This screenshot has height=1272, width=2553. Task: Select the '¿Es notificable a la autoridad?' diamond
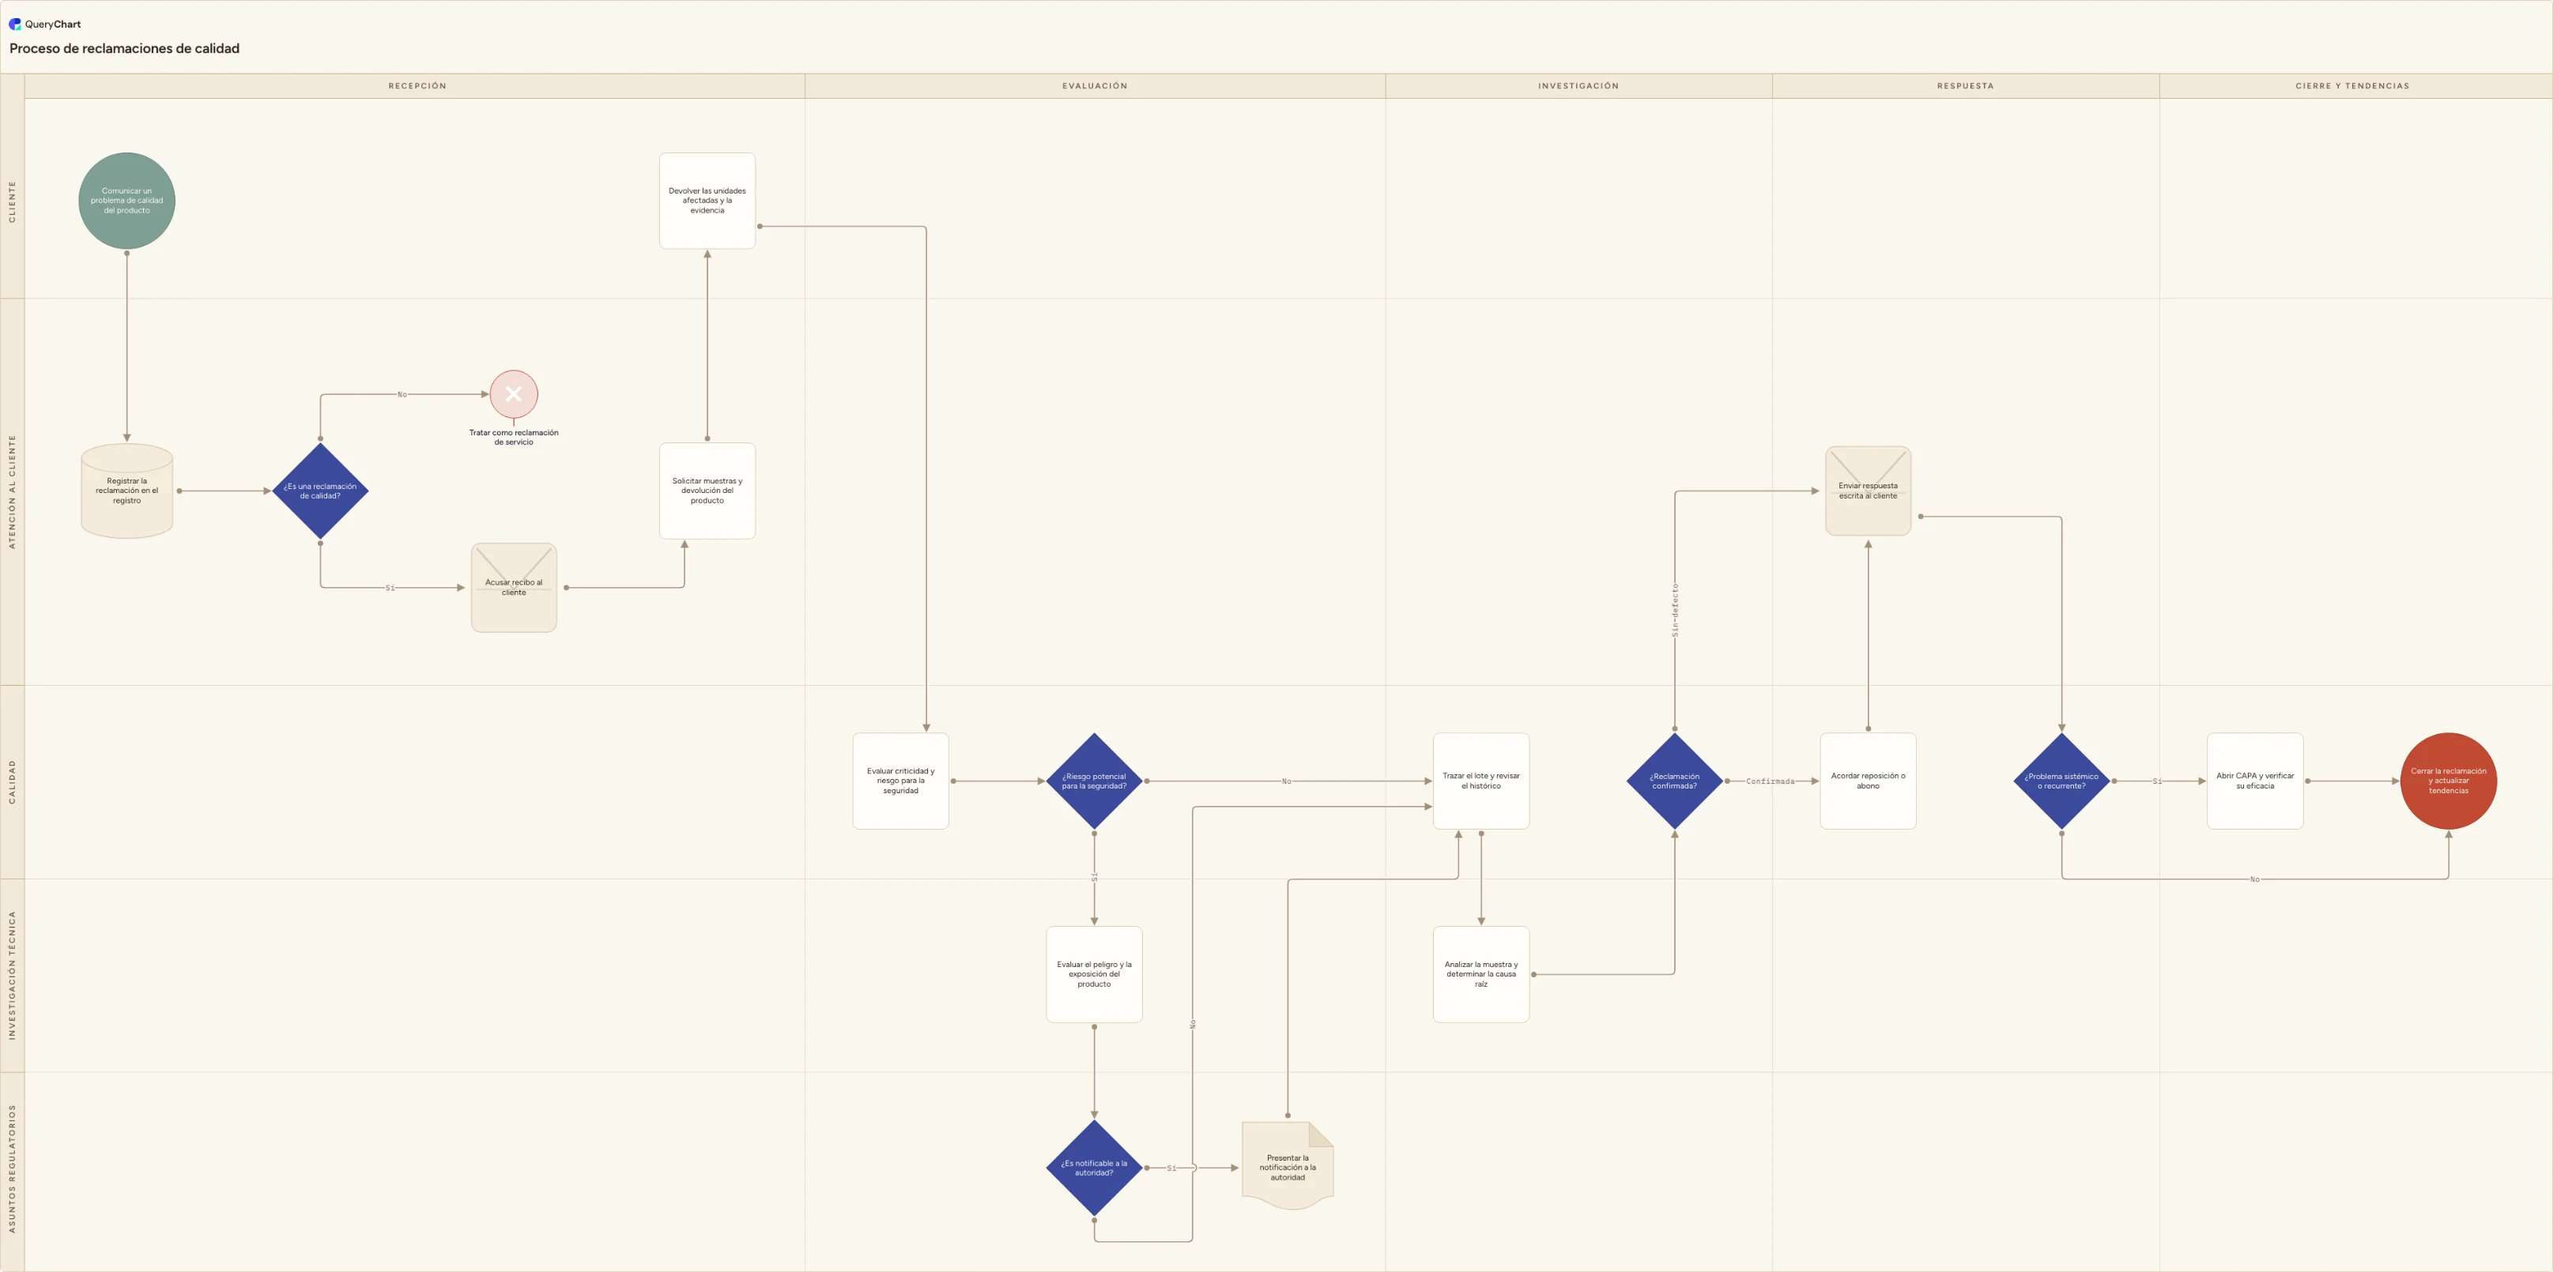[1094, 1168]
